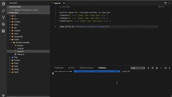Click the kotlinc compile line in editor
172x97 pixels.
[x=85, y=12]
